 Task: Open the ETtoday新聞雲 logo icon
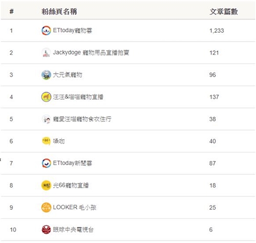coord(46,163)
